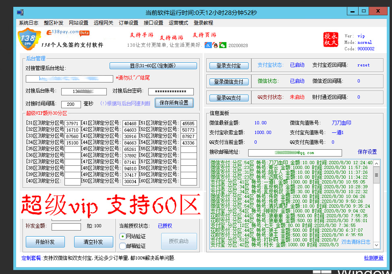Open the 订单设置 menu
Viewport: 392px width, 274px height.
[x=129, y=23]
